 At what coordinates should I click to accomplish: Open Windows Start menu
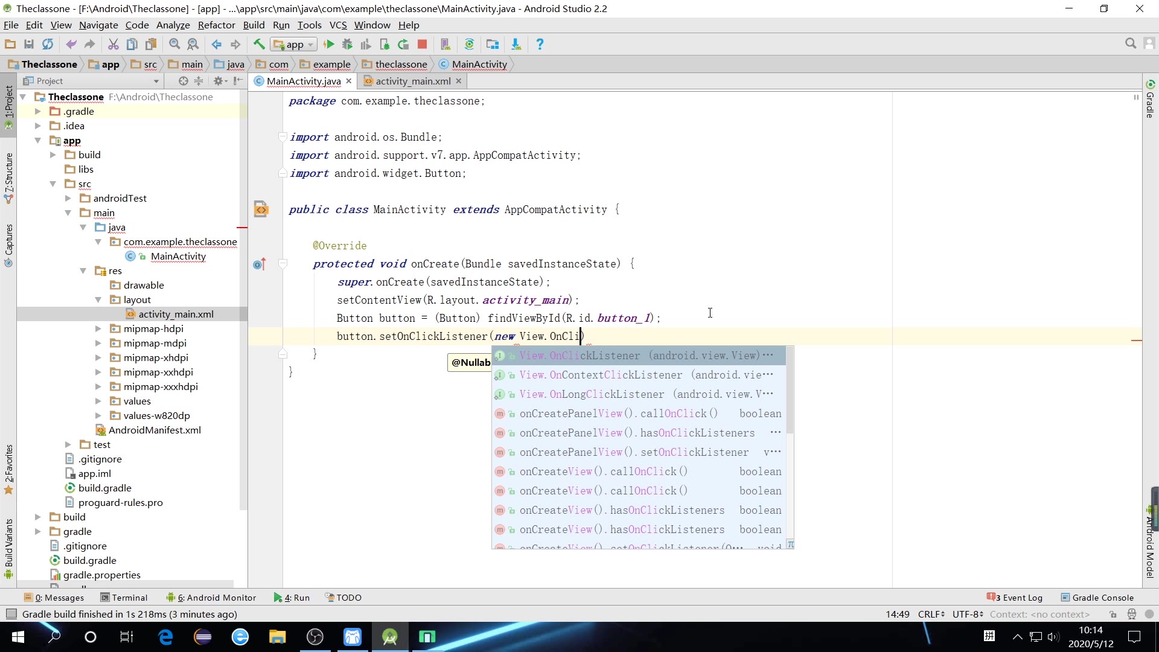(x=18, y=637)
